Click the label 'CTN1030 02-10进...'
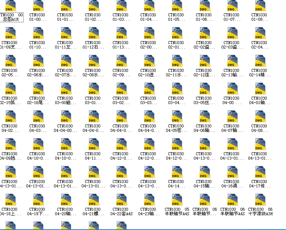Screen dimensions: 286x230 tap(148, 73)
